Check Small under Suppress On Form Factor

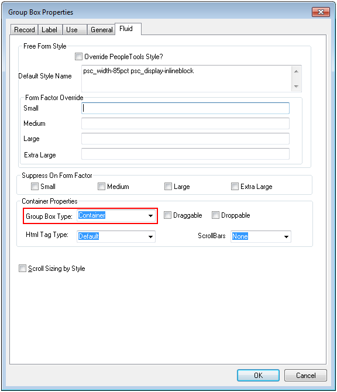tap(35, 187)
